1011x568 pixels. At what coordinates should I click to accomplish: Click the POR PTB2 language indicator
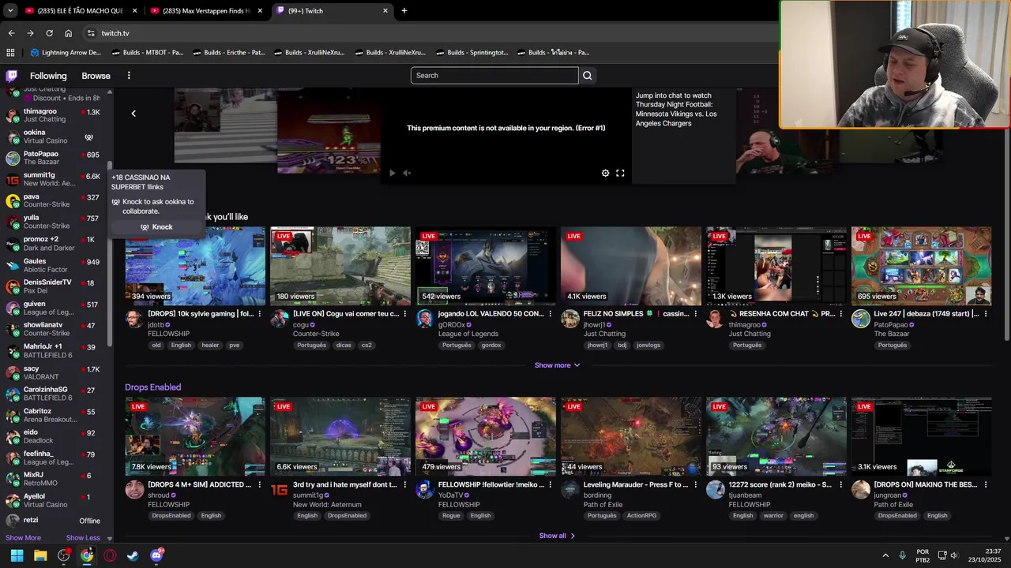coord(923,555)
